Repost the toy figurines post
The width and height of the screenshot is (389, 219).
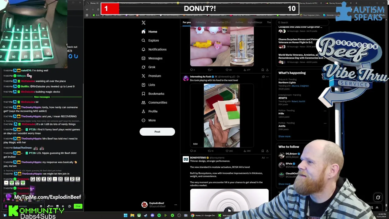click(x=210, y=70)
